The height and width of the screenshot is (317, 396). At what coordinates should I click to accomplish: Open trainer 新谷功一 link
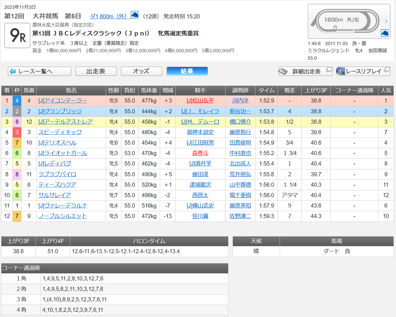click(x=240, y=111)
